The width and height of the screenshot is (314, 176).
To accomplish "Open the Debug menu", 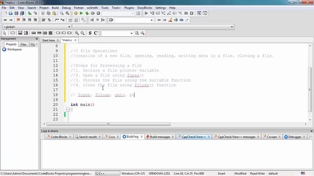I will pyautogui.click(x=66, y=8).
